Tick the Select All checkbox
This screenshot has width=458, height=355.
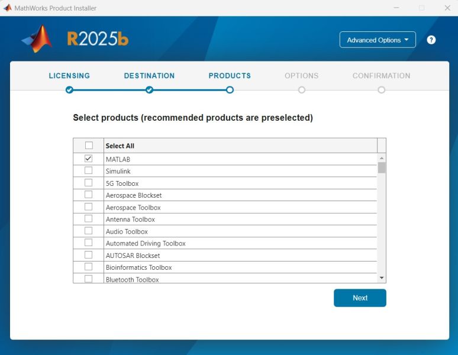click(x=89, y=146)
